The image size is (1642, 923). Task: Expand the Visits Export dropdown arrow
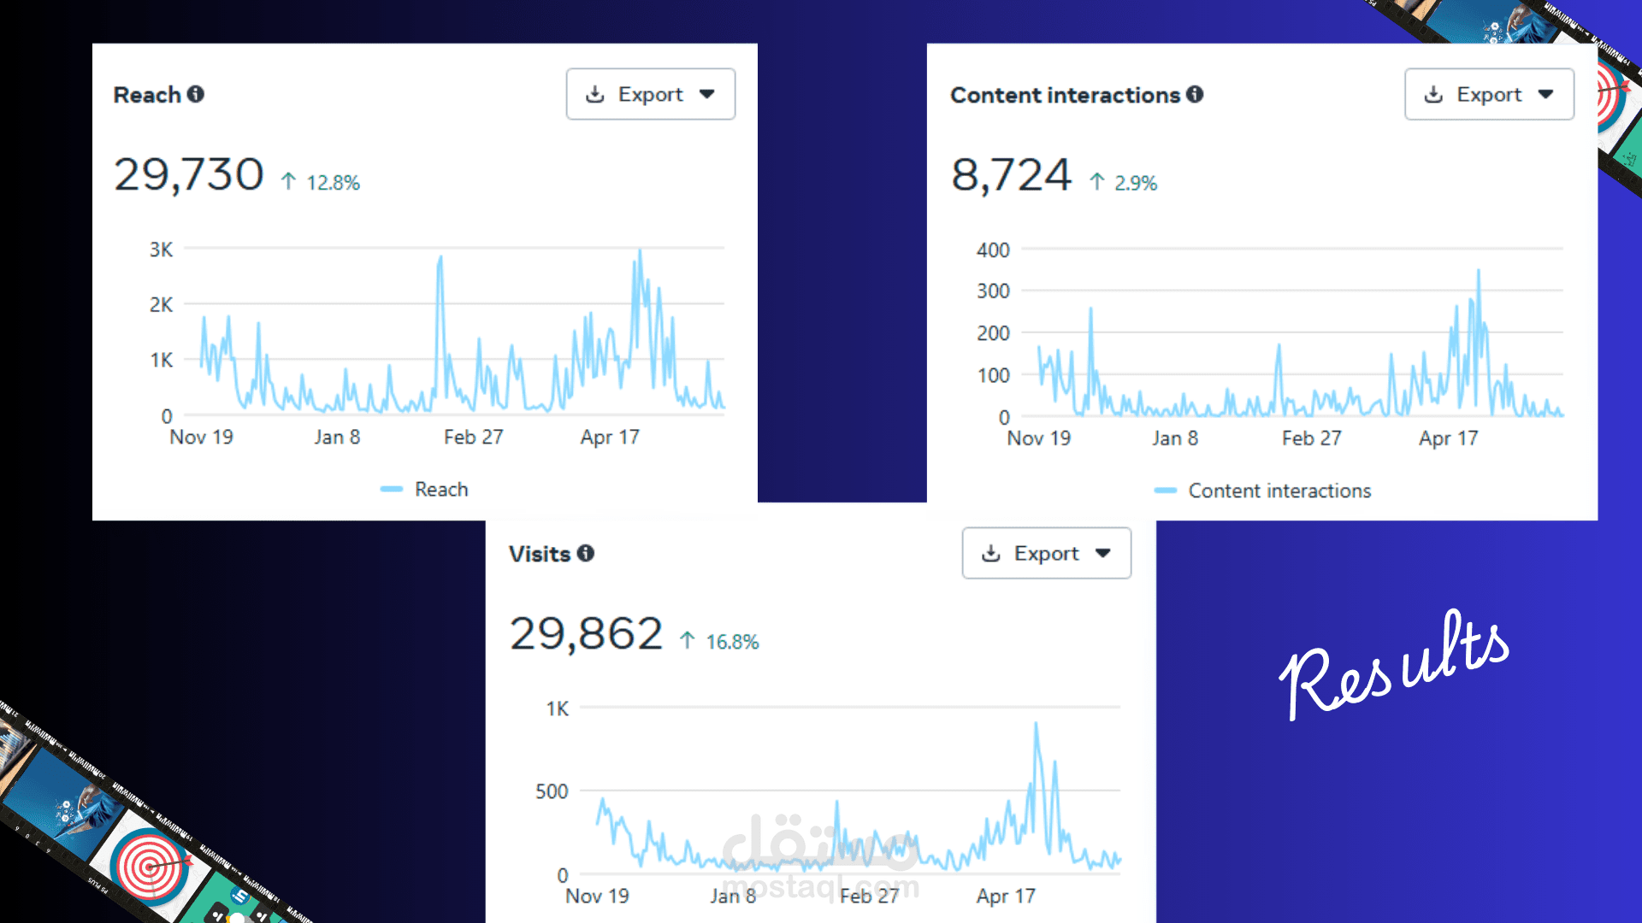1103,553
